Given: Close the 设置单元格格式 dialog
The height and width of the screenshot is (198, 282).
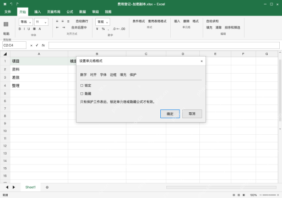Looking at the screenshot, I should point(202,61).
